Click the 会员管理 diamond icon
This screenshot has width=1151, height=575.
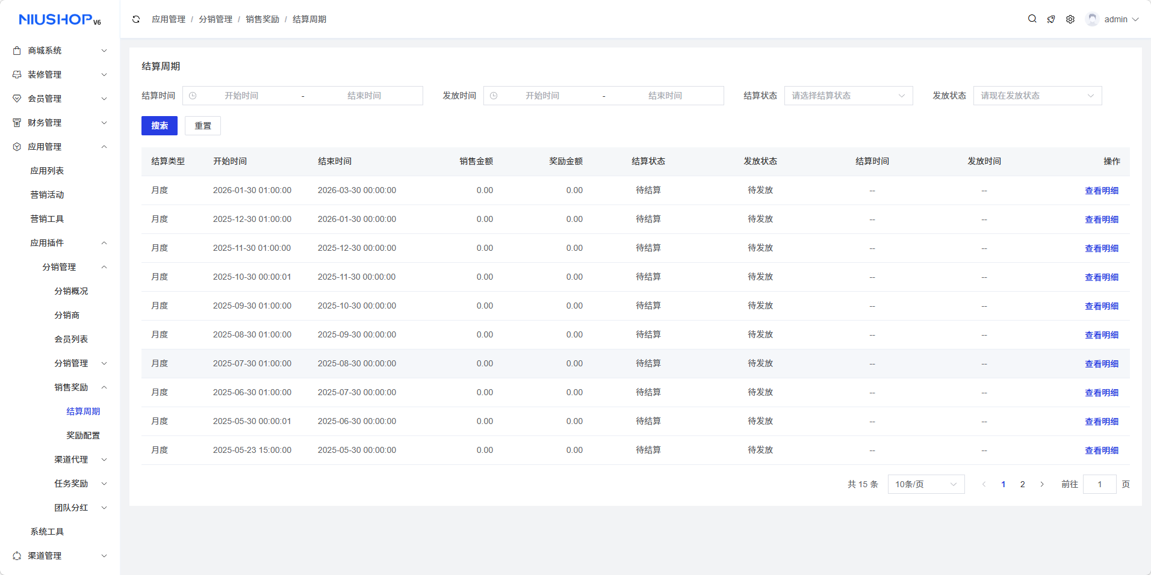17,99
